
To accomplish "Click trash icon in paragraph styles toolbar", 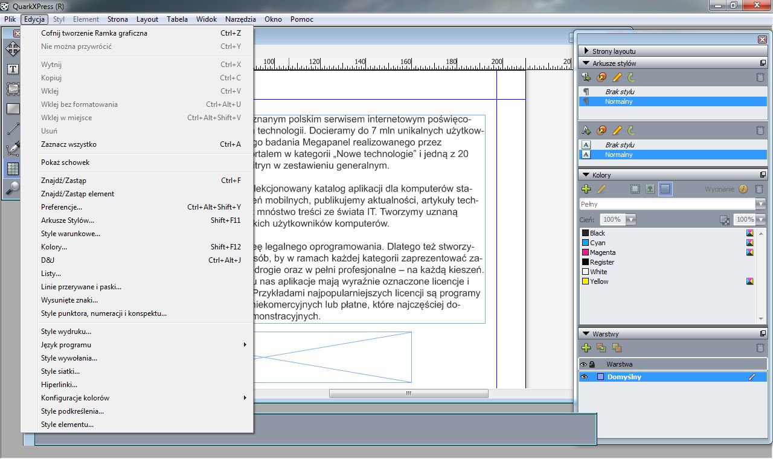I will 760,77.
